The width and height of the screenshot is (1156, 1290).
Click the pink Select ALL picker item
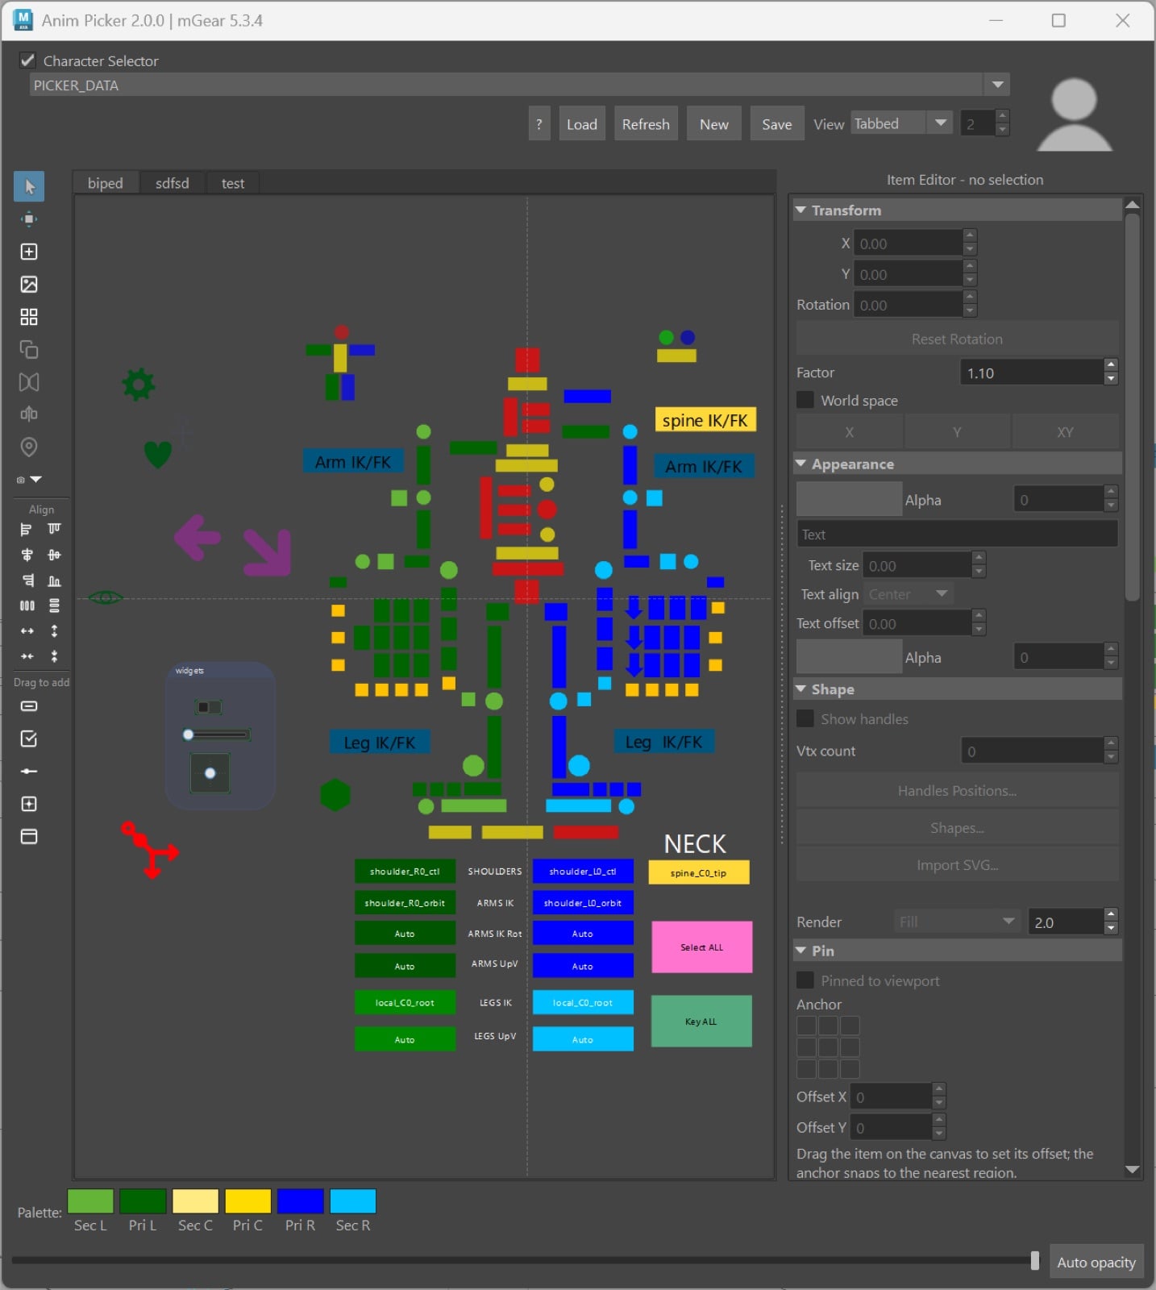(702, 947)
